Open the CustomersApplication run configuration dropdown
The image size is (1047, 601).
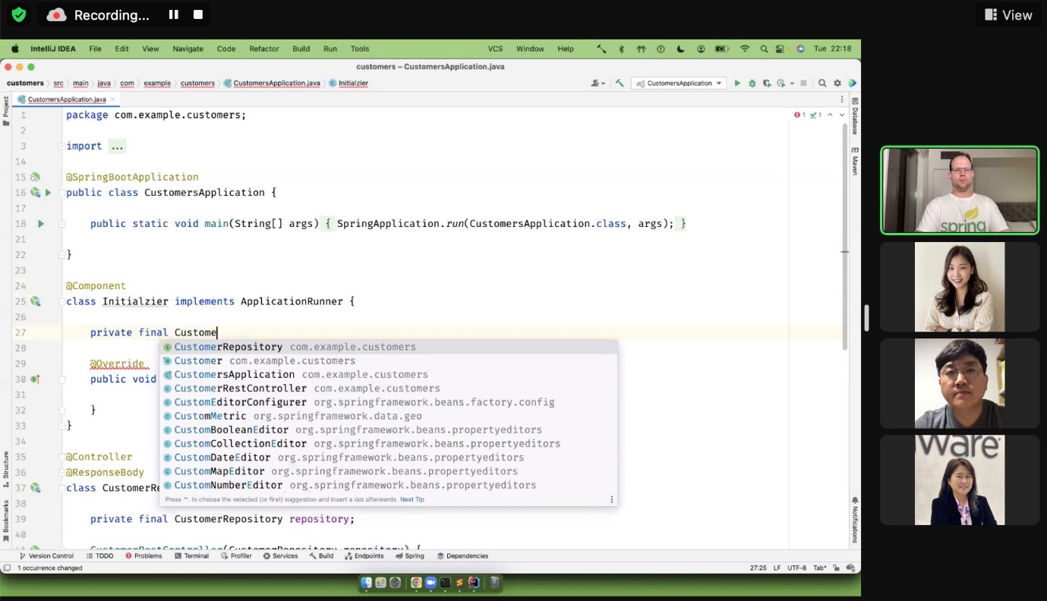tap(680, 83)
